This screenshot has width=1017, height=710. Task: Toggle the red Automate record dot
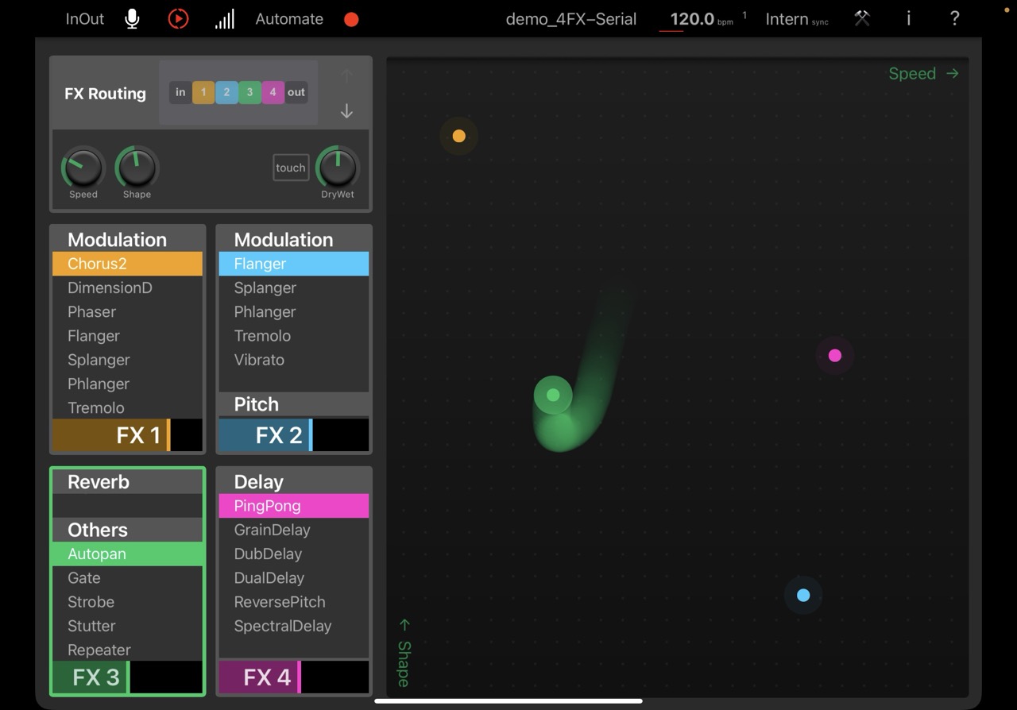click(x=351, y=19)
